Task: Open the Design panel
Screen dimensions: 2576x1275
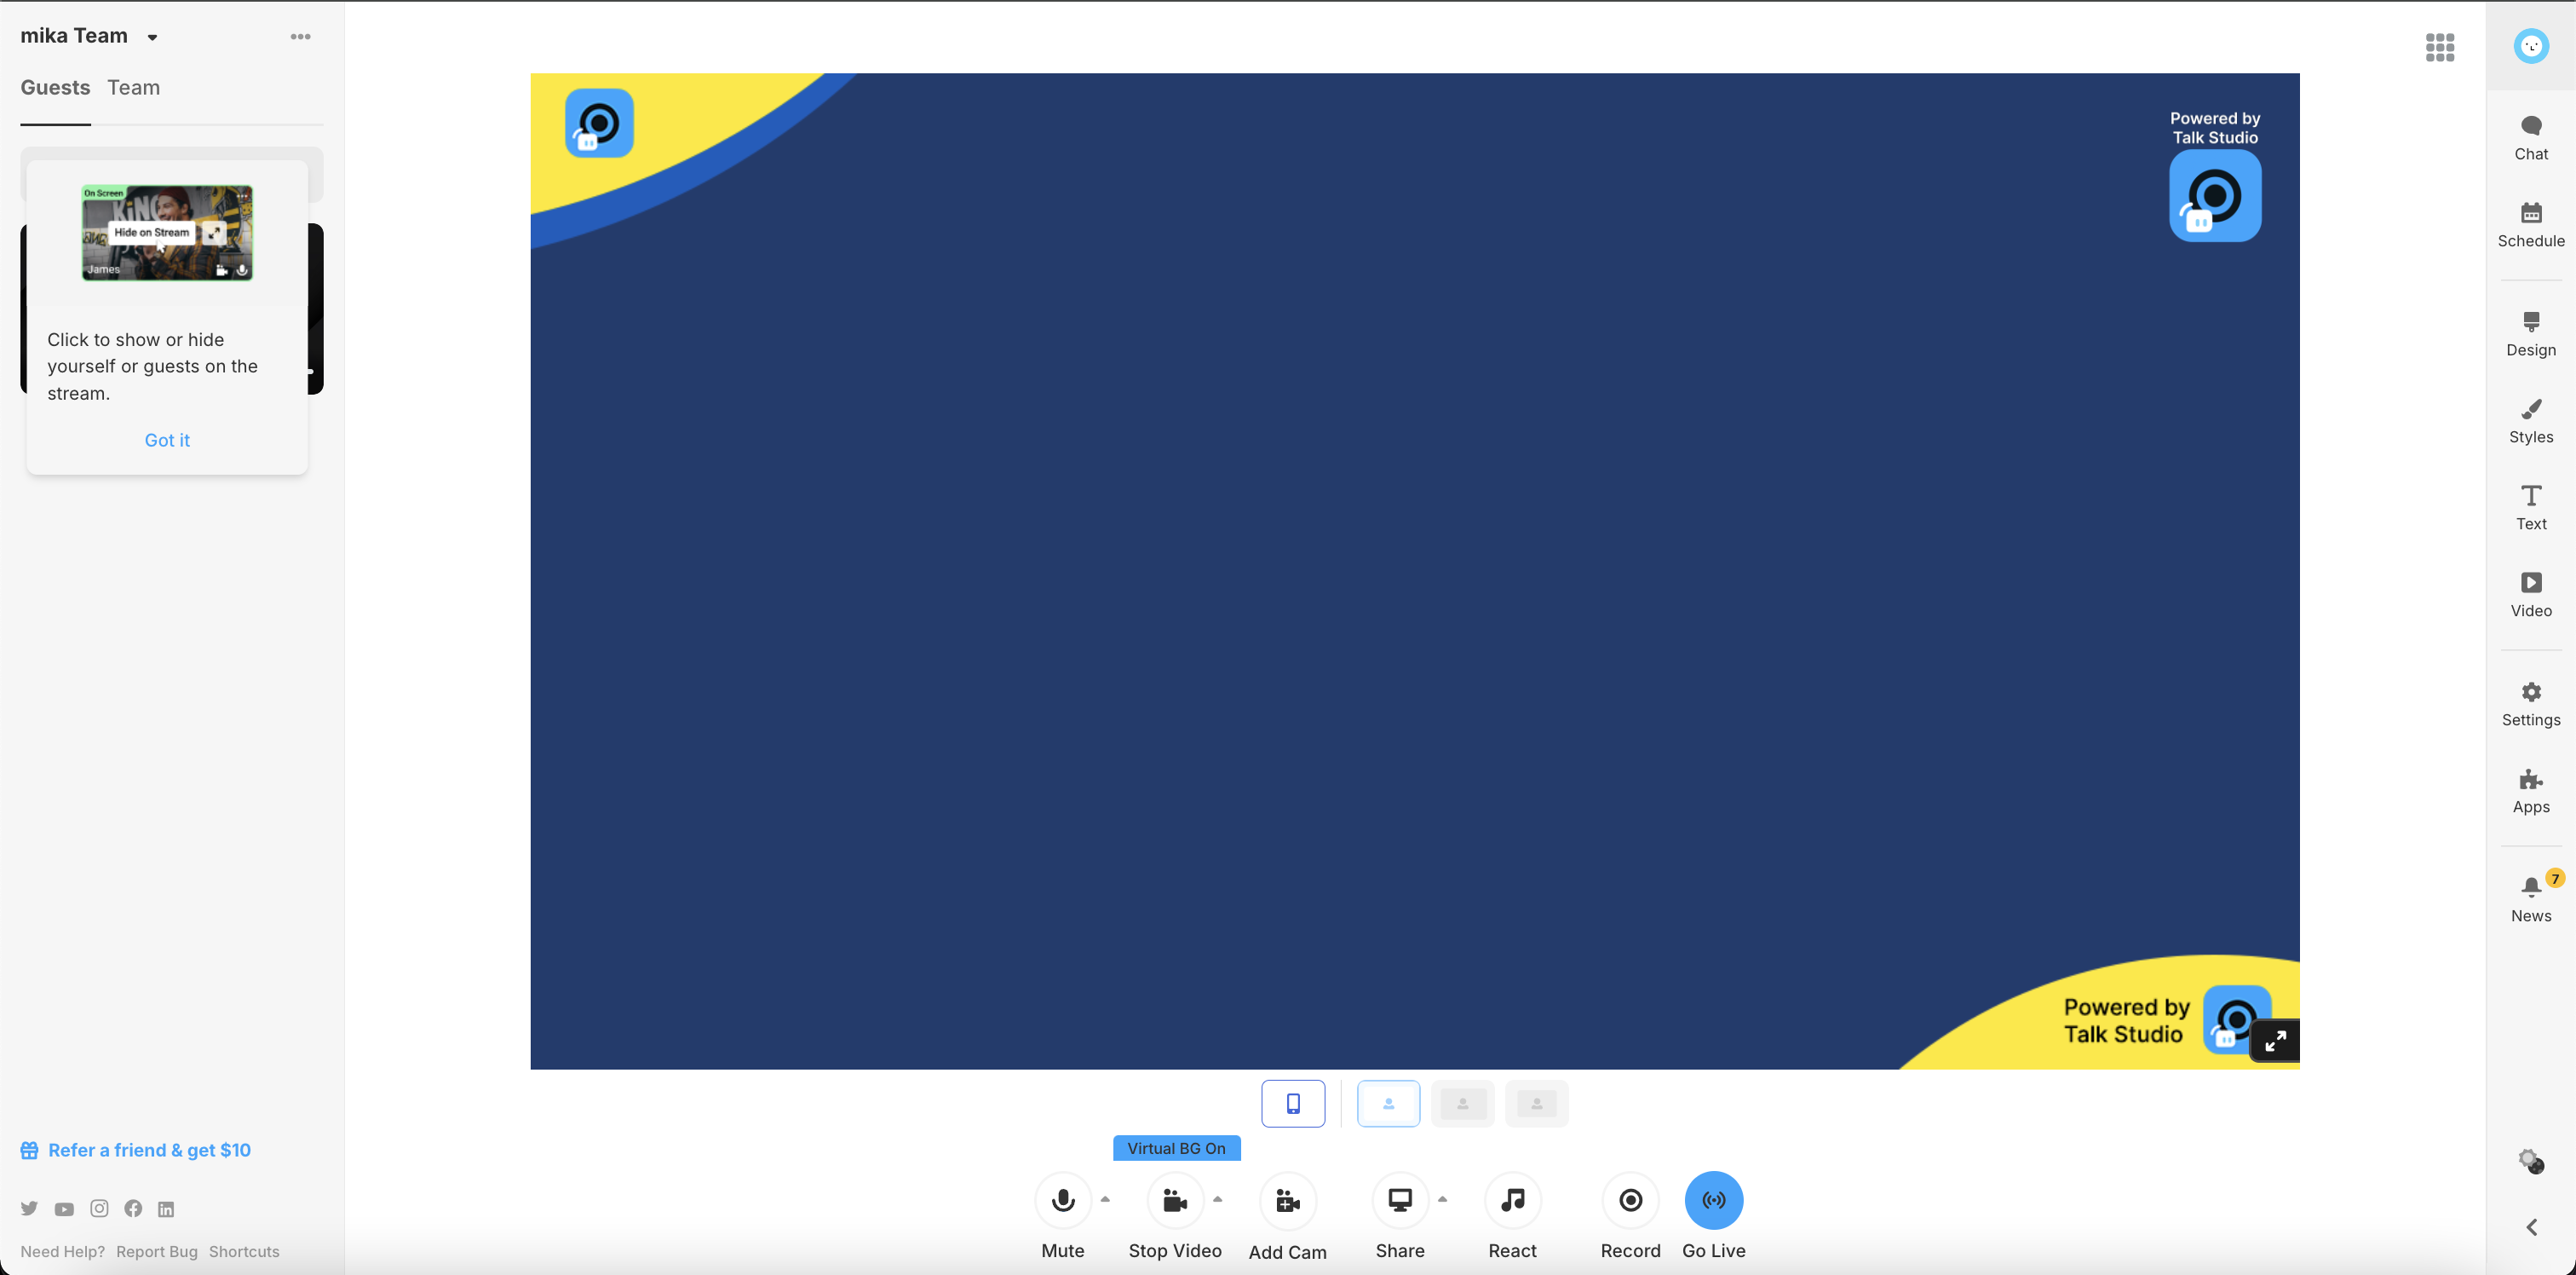Action: (2530, 332)
